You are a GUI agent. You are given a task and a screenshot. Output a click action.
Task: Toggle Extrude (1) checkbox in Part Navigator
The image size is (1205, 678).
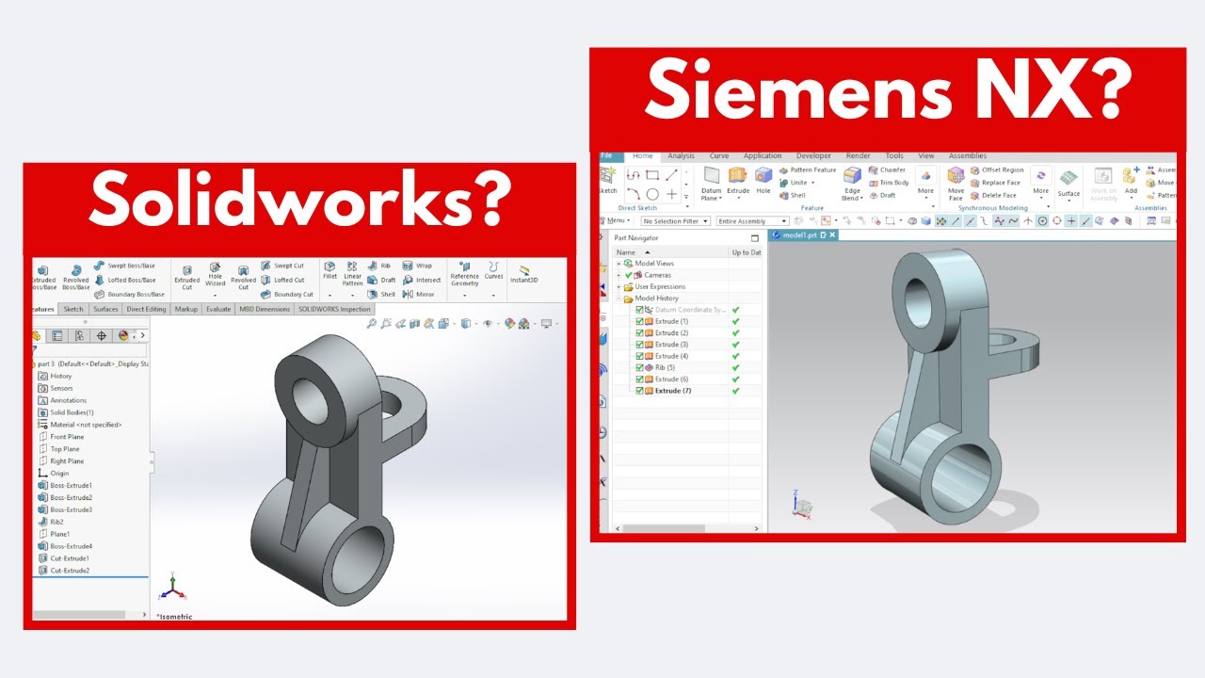(640, 321)
